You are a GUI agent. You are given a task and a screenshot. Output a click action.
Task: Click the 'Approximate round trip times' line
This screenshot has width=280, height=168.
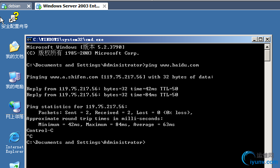tap(95, 119)
